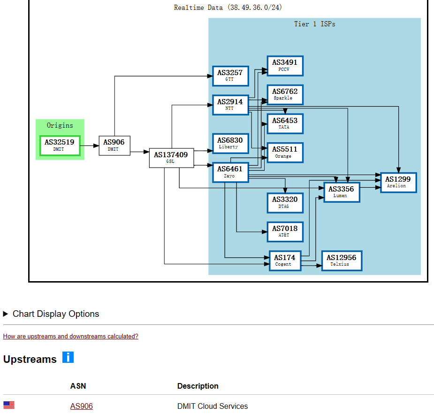The width and height of the screenshot is (434, 414).
Task: Click the 'DMIT Cloud Services' description cell
Action: [213, 406]
